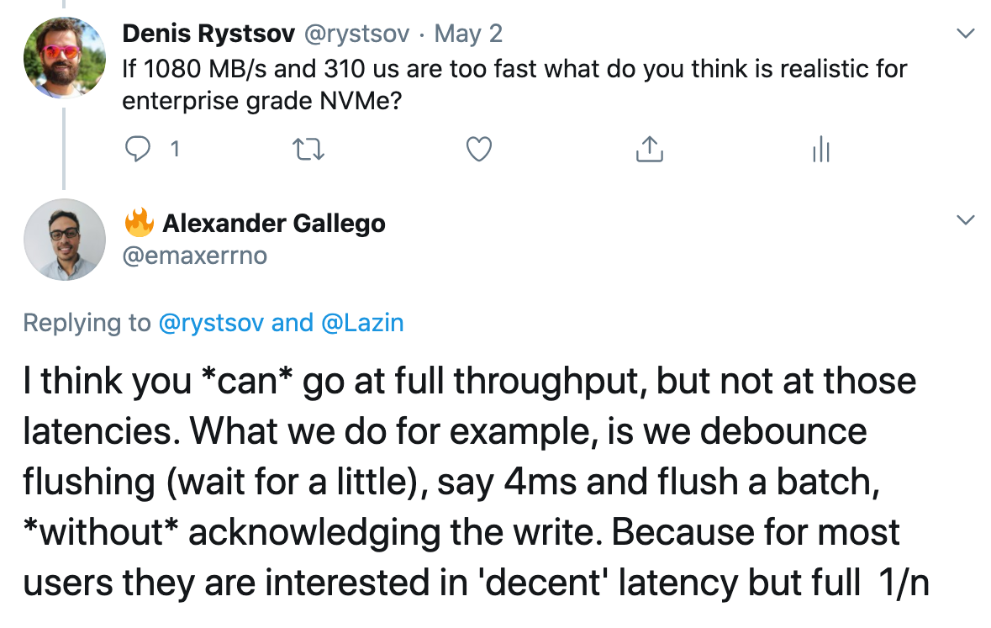
Task: Open Alexander Gallego's profile picture
Action: [64, 239]
